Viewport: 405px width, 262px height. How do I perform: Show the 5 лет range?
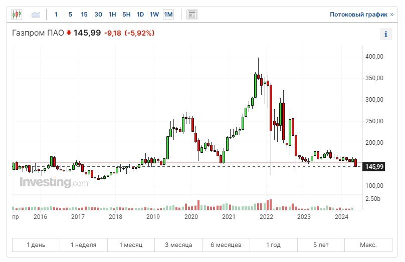[x=321, y=244]
